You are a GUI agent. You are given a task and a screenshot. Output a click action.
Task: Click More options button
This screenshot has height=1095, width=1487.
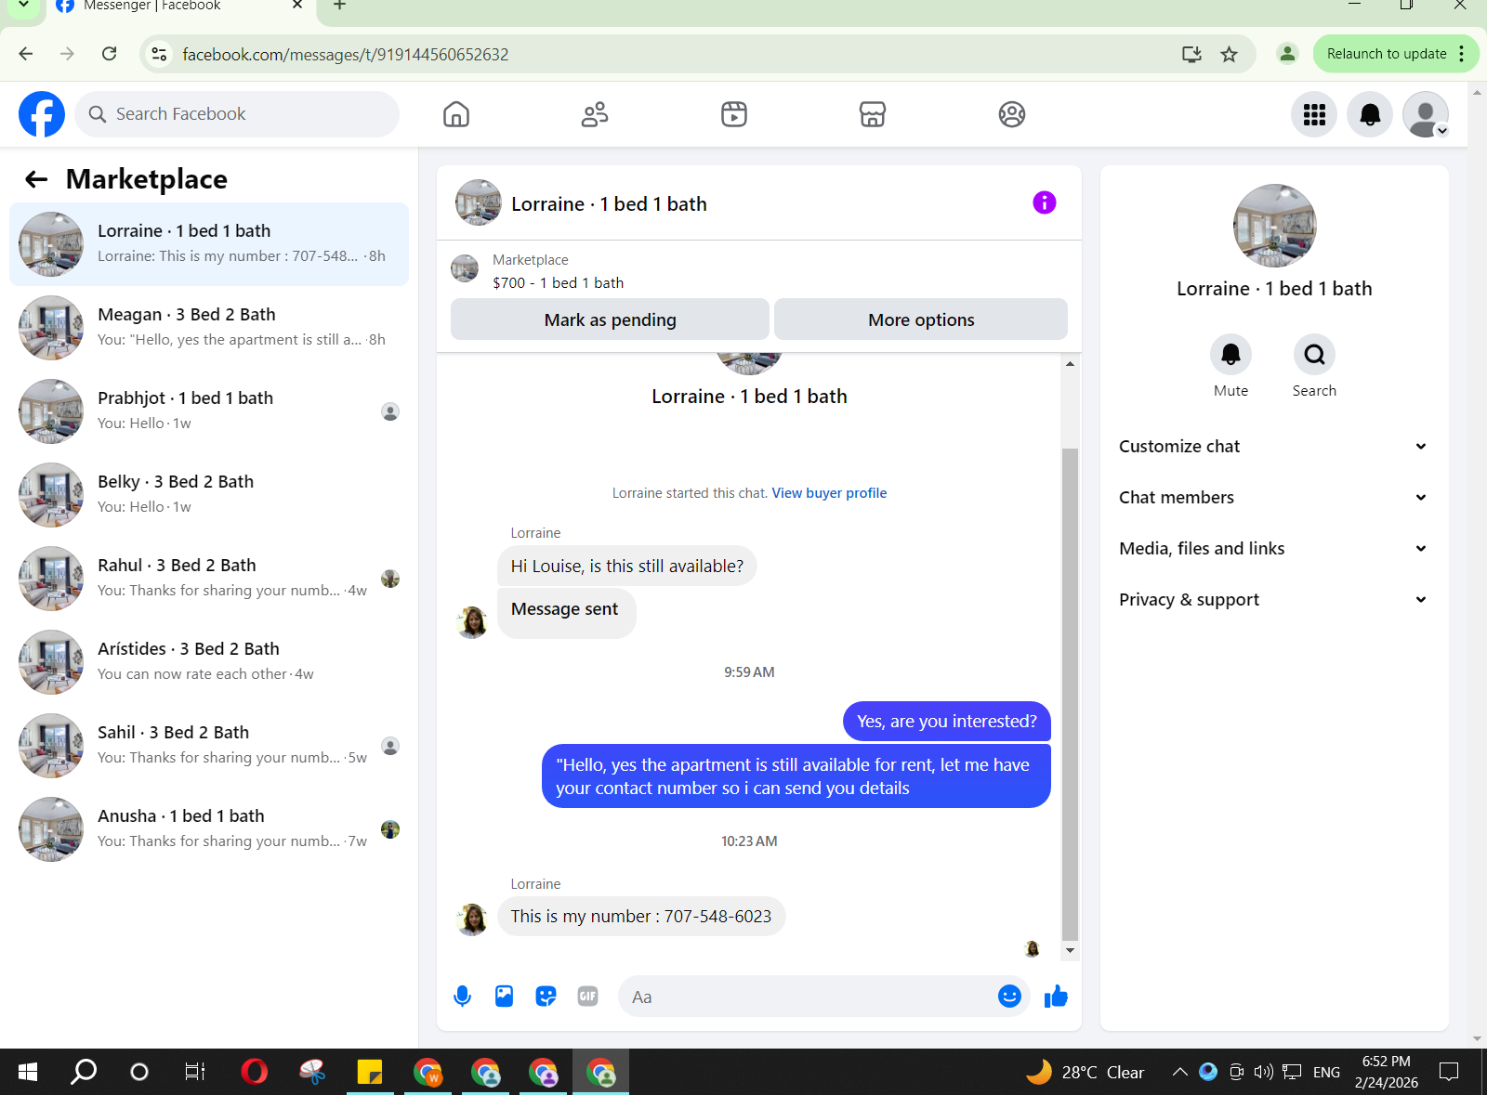[921, 319]
